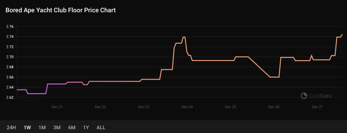This screenshot has height=133, width=347.
Task: Click the Dec 25 date label
Action: 230,107
